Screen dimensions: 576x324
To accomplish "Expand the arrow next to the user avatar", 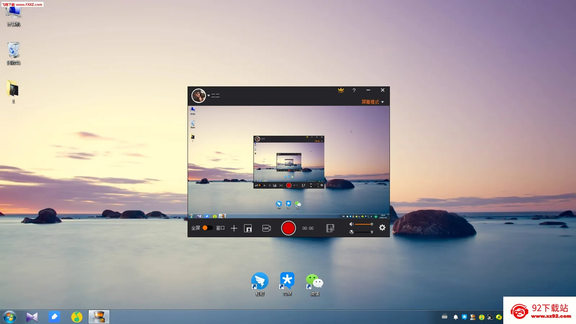I will coord(209,96).
